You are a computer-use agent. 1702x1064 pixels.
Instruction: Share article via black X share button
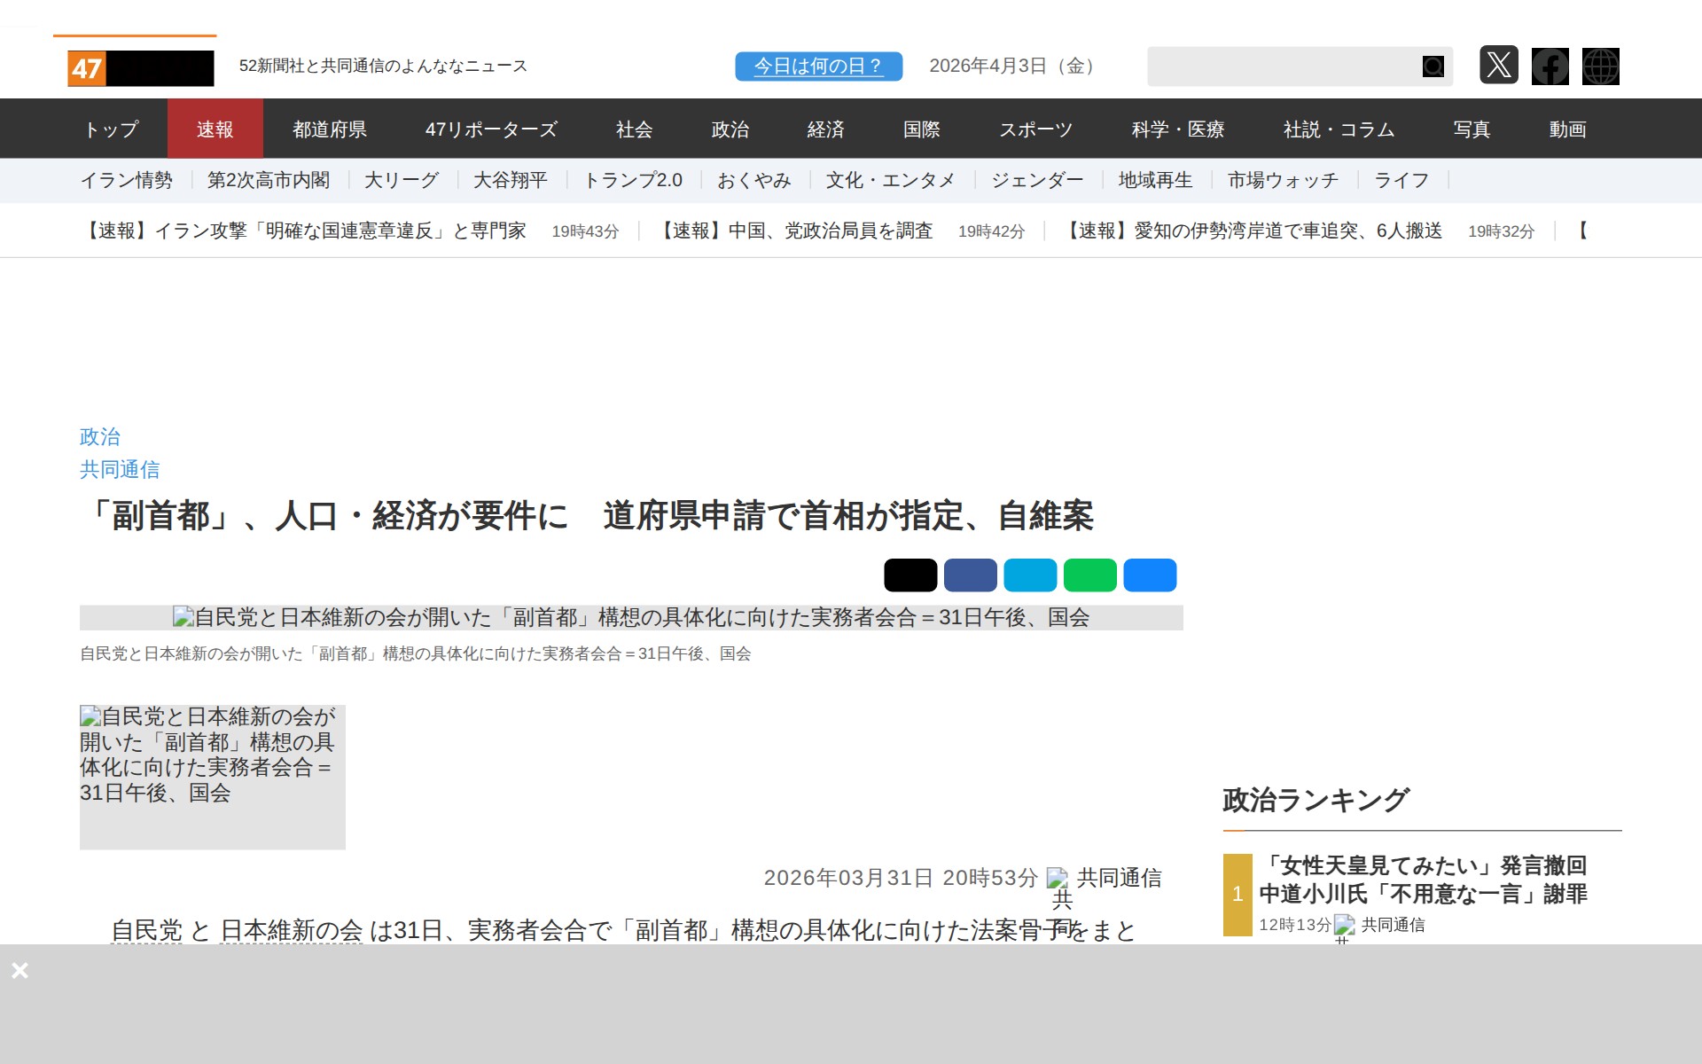(910, 575)
